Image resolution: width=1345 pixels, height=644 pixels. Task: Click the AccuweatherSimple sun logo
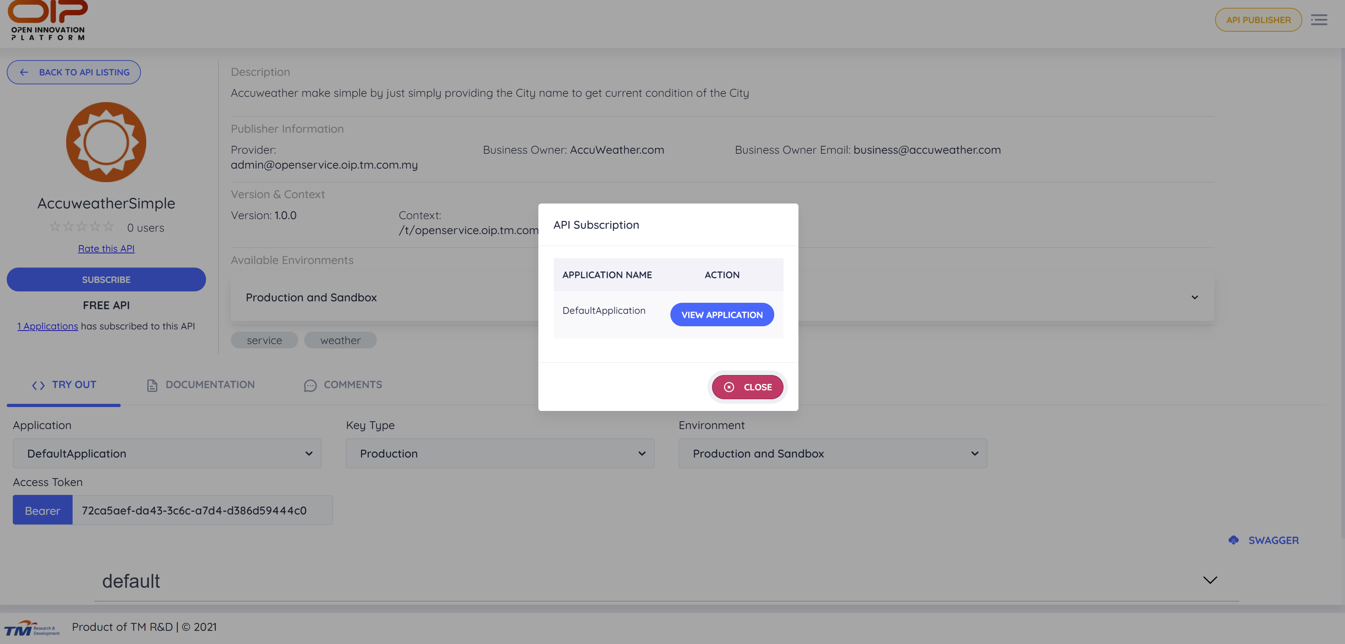point(106,142)
